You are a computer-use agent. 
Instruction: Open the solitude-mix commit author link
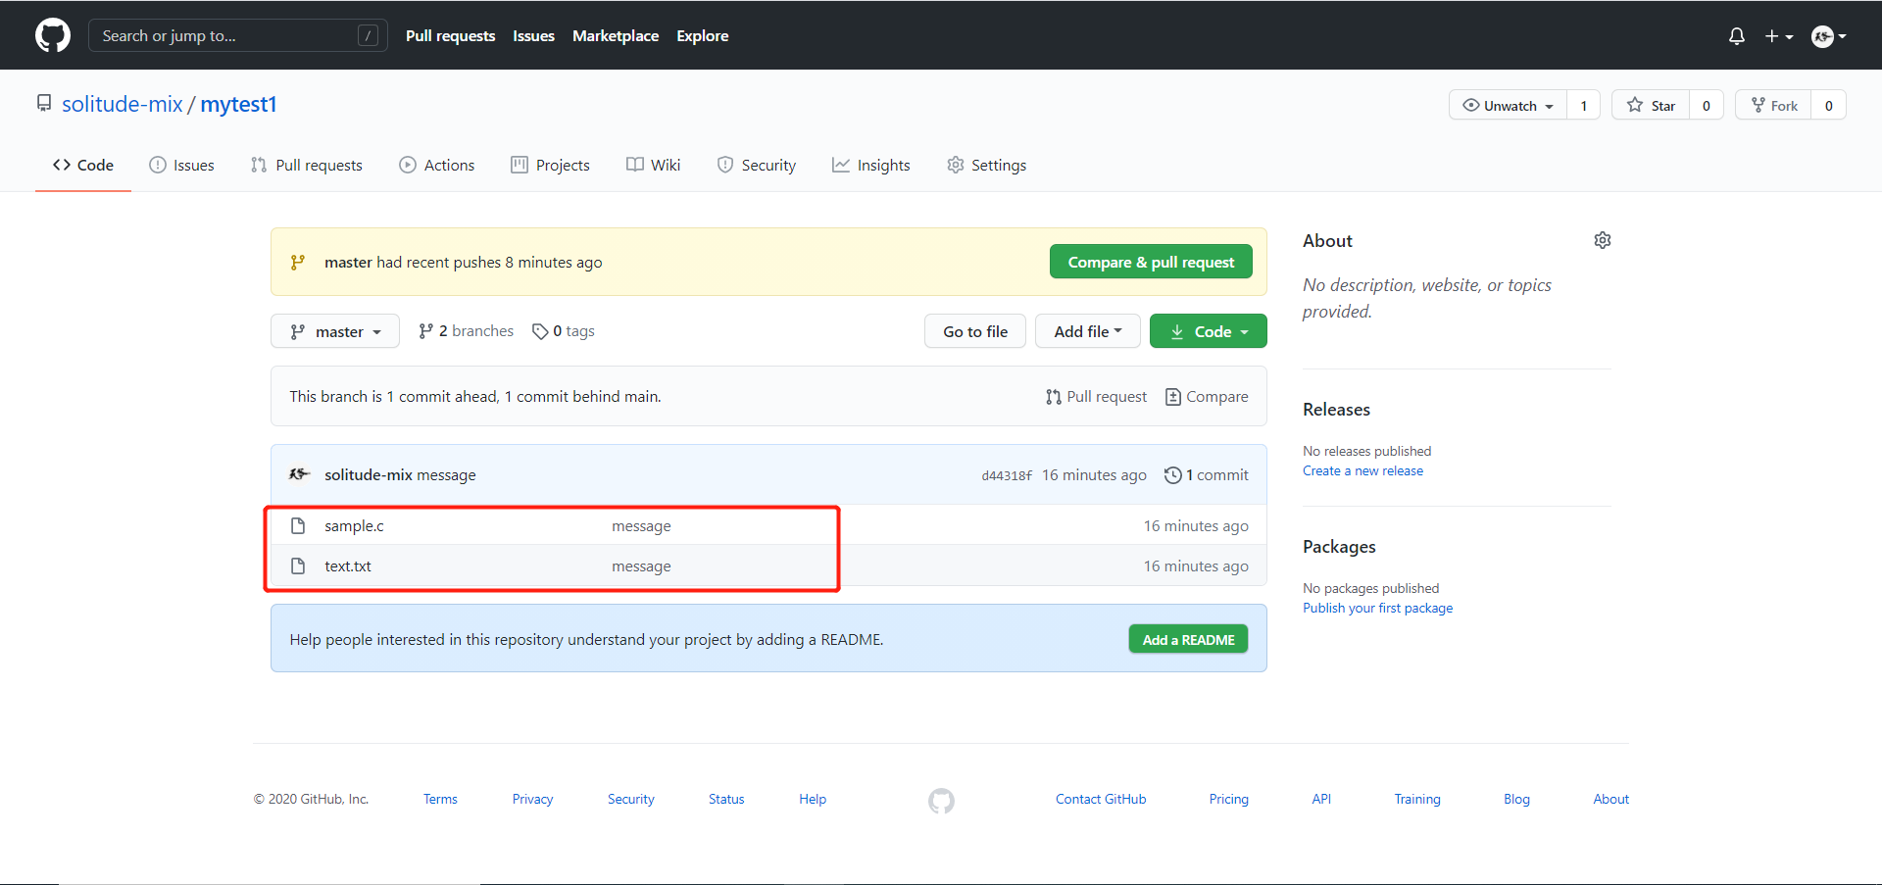[369, 474]
